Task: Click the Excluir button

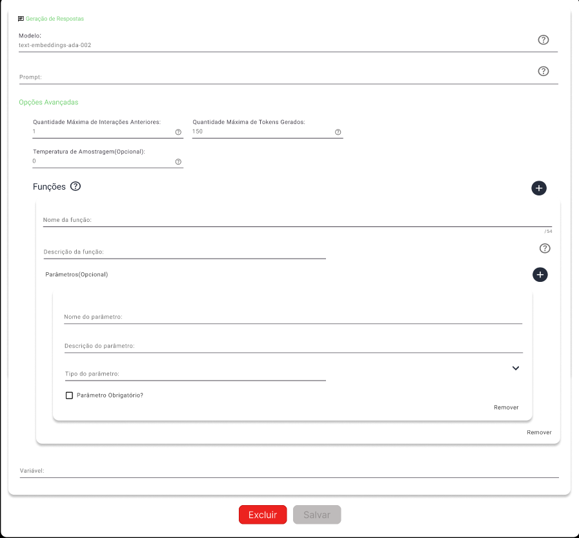Action: [263, 515]
